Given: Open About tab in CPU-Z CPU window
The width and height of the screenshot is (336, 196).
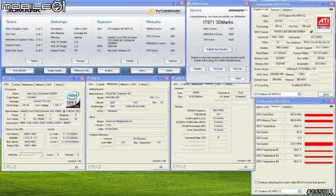Looking at the screenshot, I should point(59,85).
